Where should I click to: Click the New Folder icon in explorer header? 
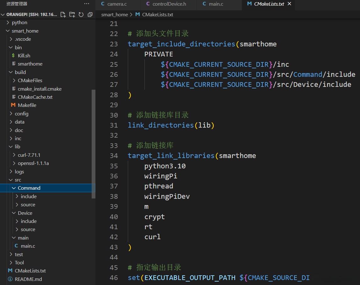click(72, 14)
